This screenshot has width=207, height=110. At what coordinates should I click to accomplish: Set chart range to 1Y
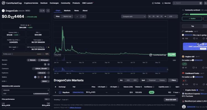tap(161, 16)
